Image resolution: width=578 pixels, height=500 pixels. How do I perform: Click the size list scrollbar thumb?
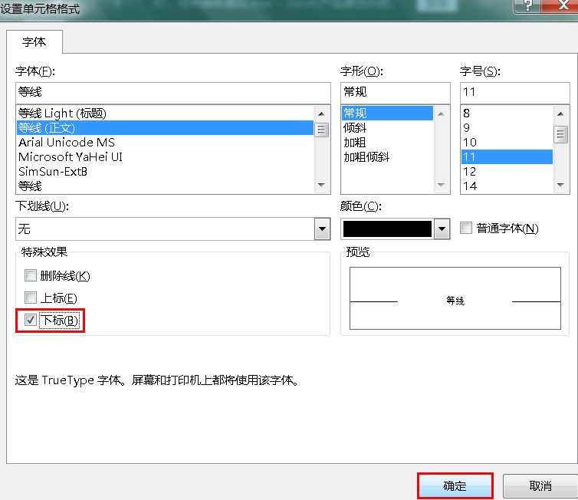560,134
